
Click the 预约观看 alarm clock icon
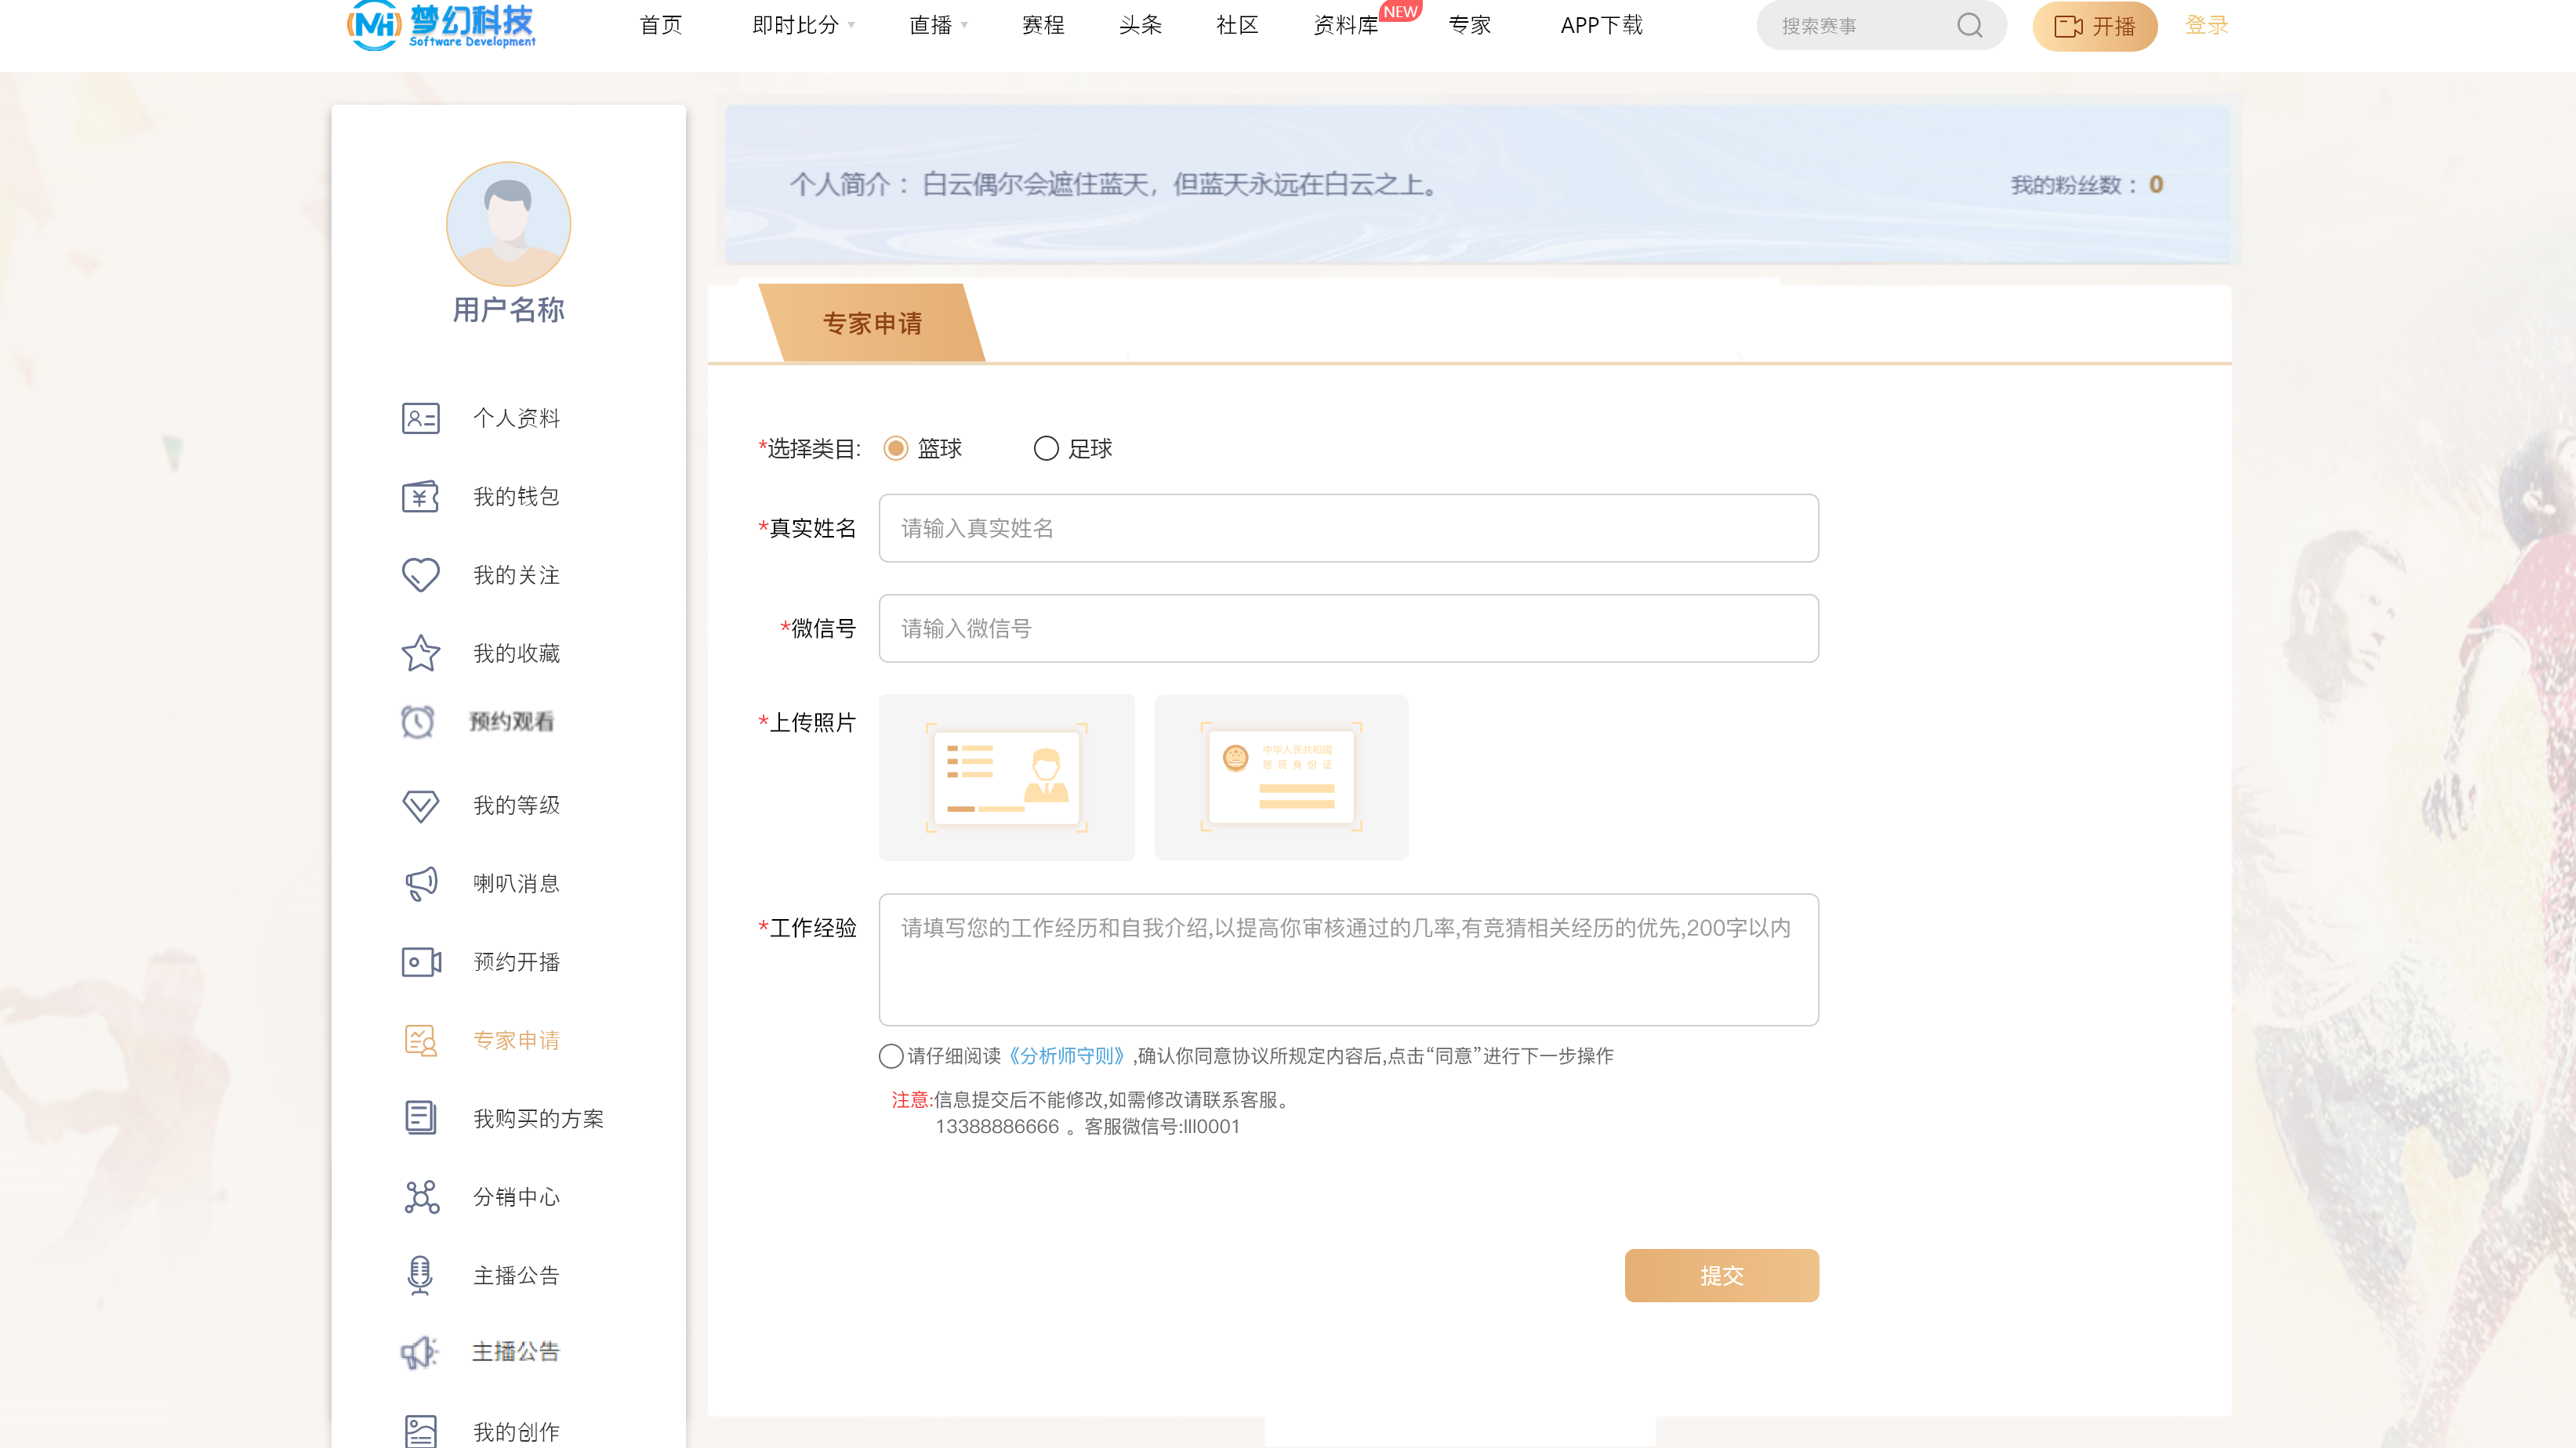tap(420, 722)
